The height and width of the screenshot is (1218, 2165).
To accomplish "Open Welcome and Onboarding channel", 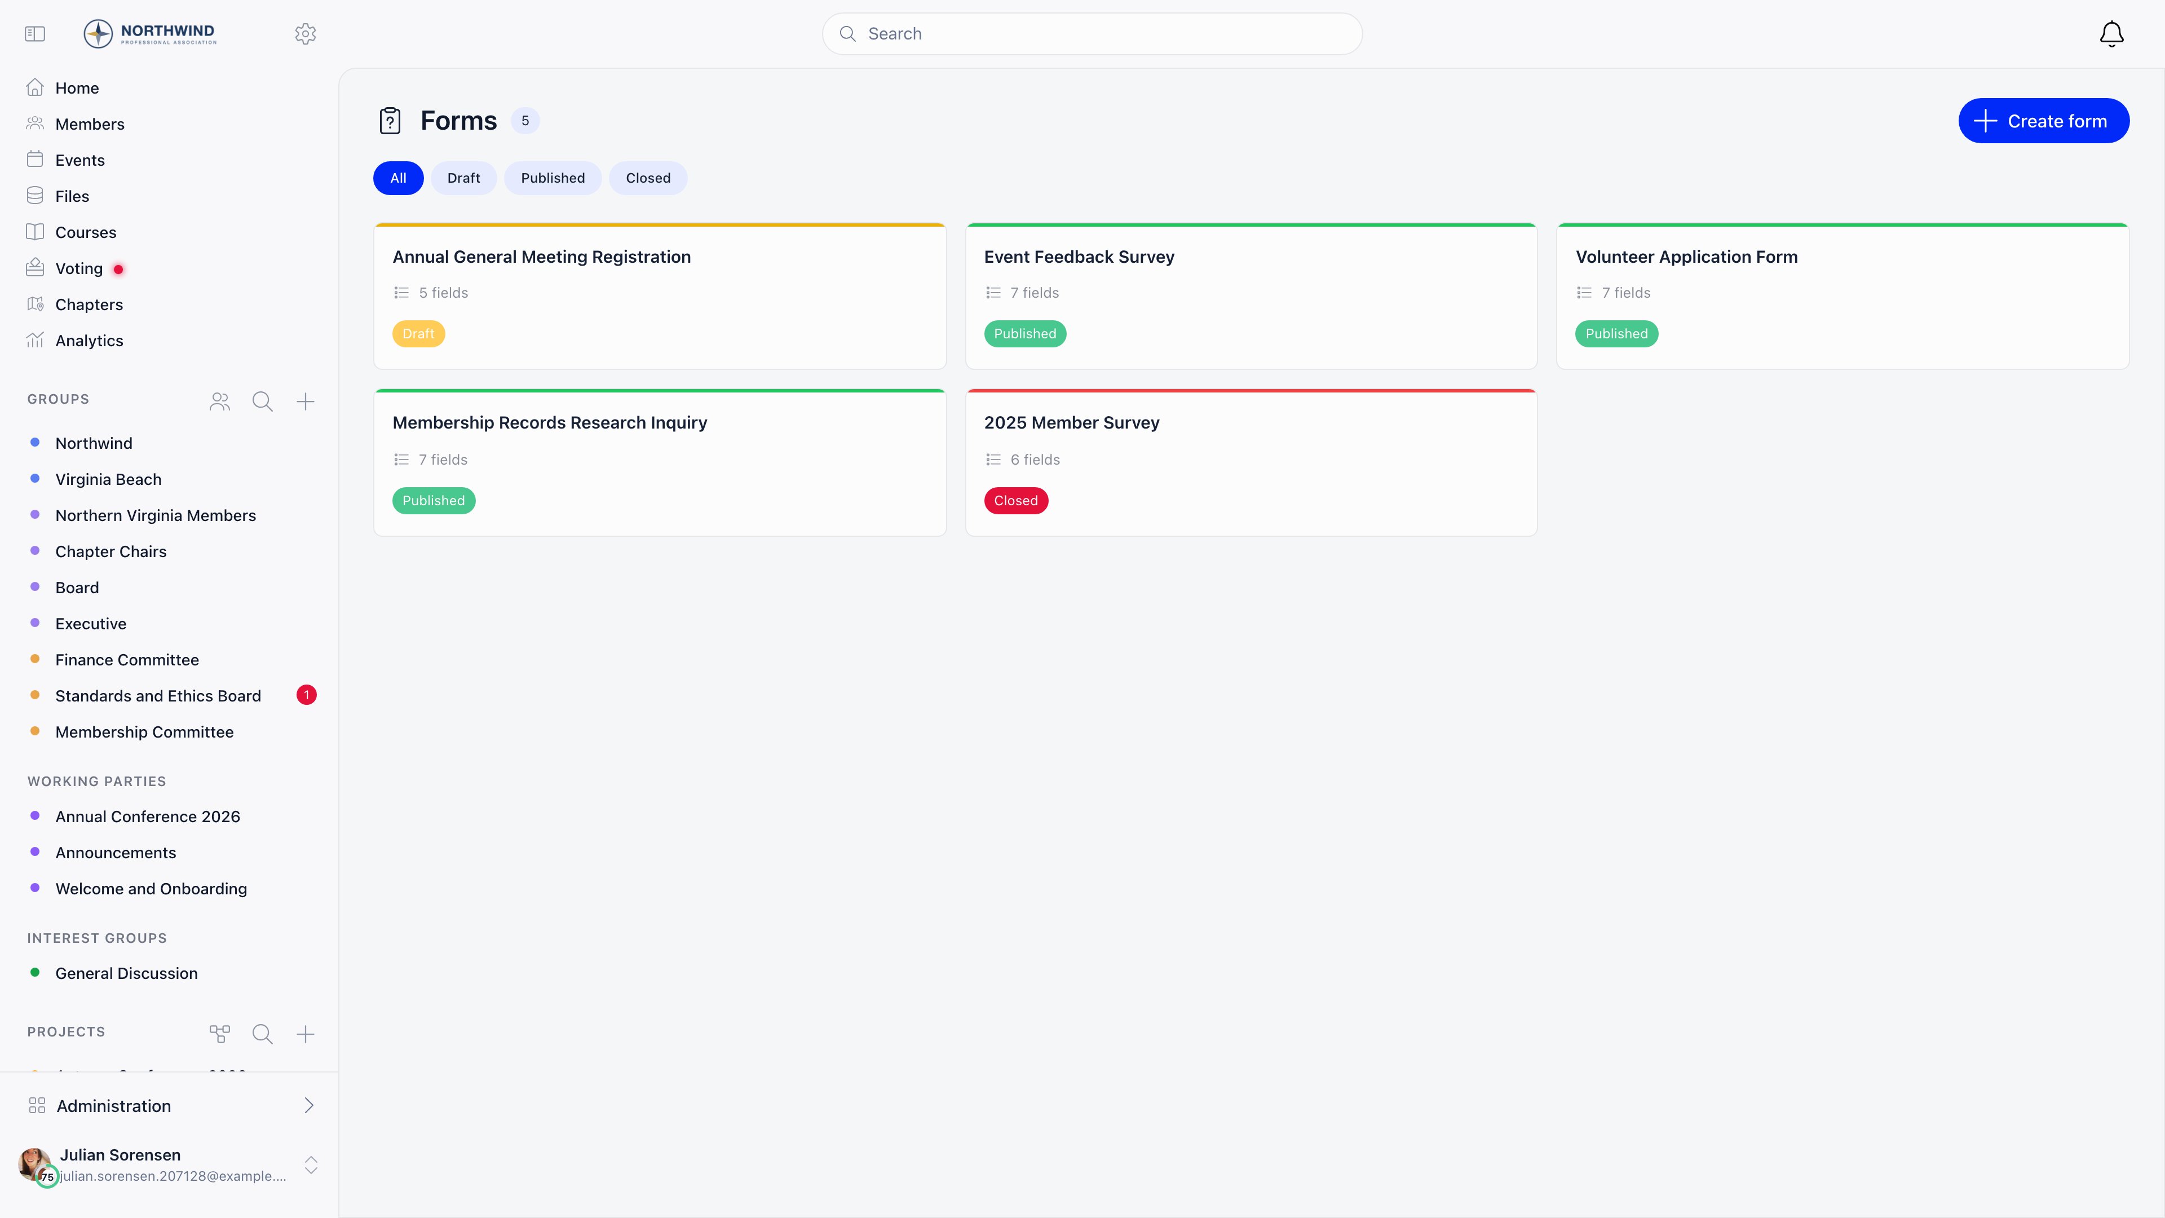I will [x=151, y=889].
